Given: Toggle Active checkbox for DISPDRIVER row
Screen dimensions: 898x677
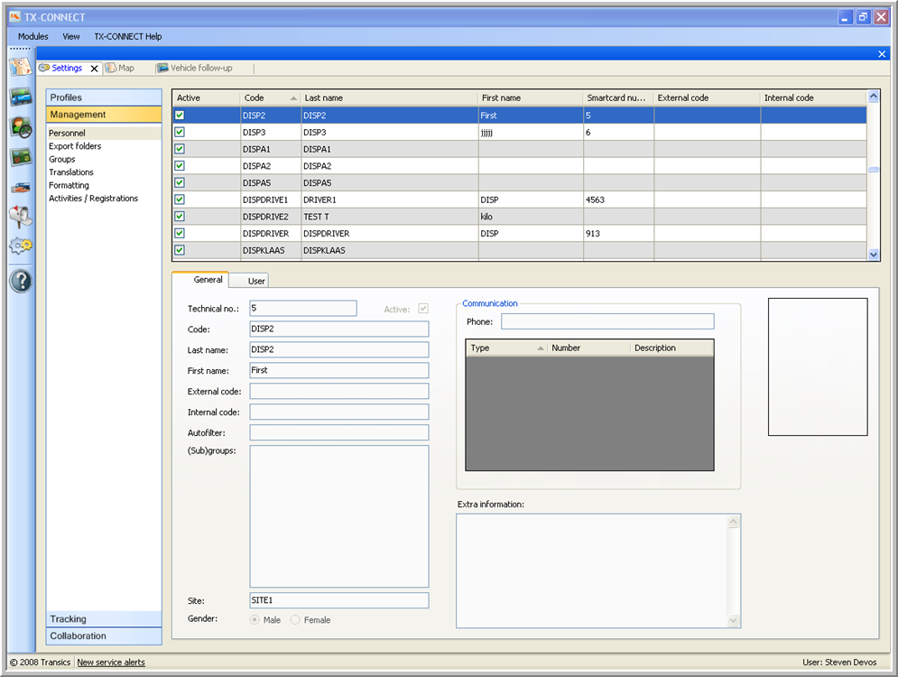Looking at the screenshot, I should pyautogui.click(x=180, y=233).
